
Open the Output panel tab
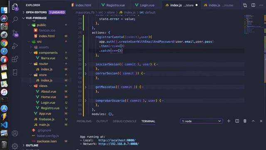(x=102, y=121)
